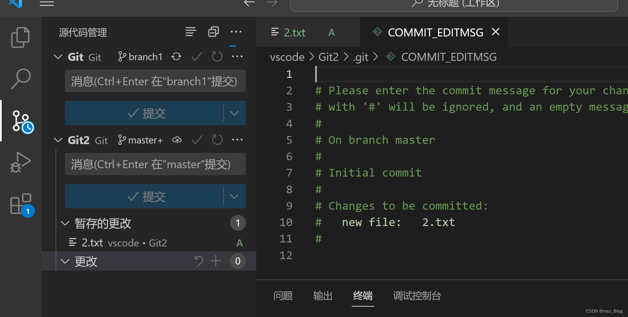Open commit options dropdown for master
This screenshot has width=628, height=317.
coord(234,196)
